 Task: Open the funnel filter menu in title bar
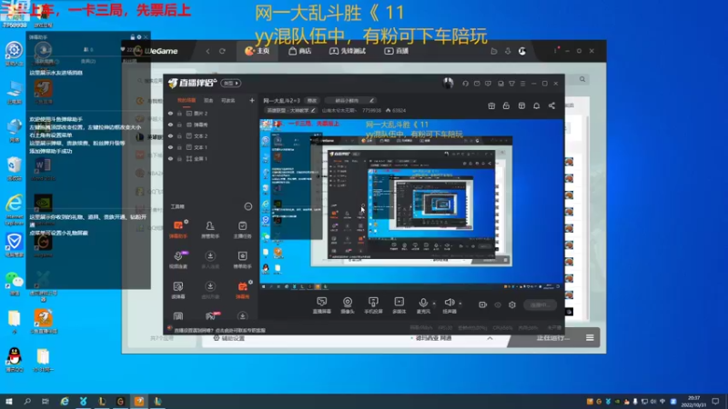(511, 84)
